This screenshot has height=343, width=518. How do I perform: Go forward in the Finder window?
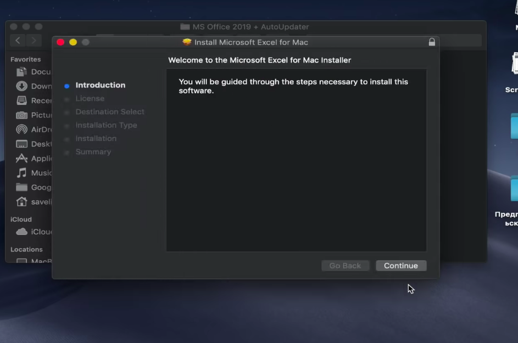point(34,41)
